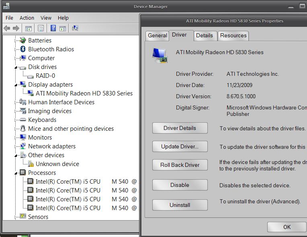Open the View menu

click(x=46, y=18)
